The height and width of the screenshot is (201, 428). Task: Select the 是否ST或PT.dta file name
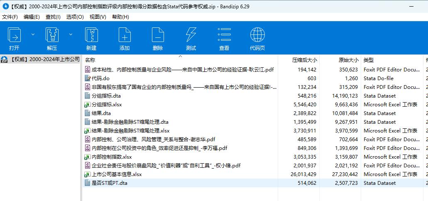110,183
